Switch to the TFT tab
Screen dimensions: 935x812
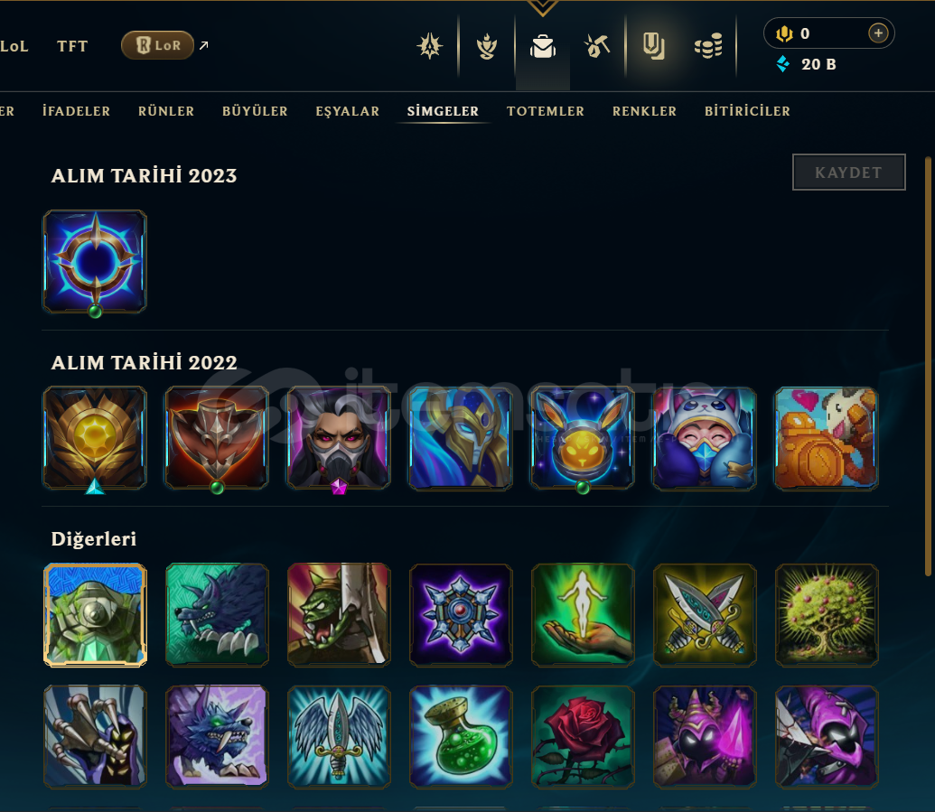[x=72, y=46]
